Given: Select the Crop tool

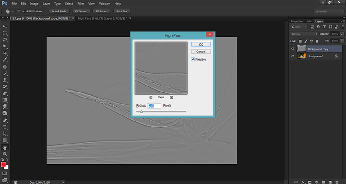Looking at the screenshot, I should point(5,53).
